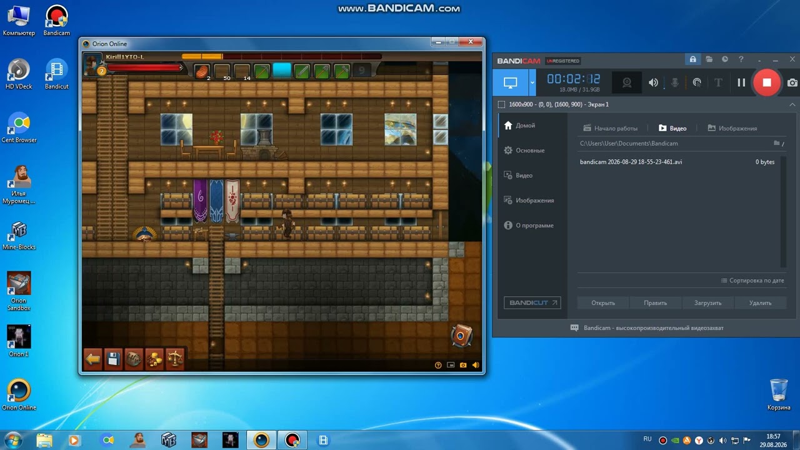This screenshot has width=800, height=450.
Task: Take a screenshot with Bandicam camera icon
Action: point(792,82)
